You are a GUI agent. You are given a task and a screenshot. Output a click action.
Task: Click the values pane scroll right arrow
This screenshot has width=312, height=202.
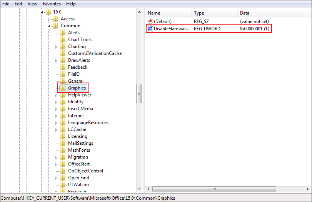(x=308, y=189)
